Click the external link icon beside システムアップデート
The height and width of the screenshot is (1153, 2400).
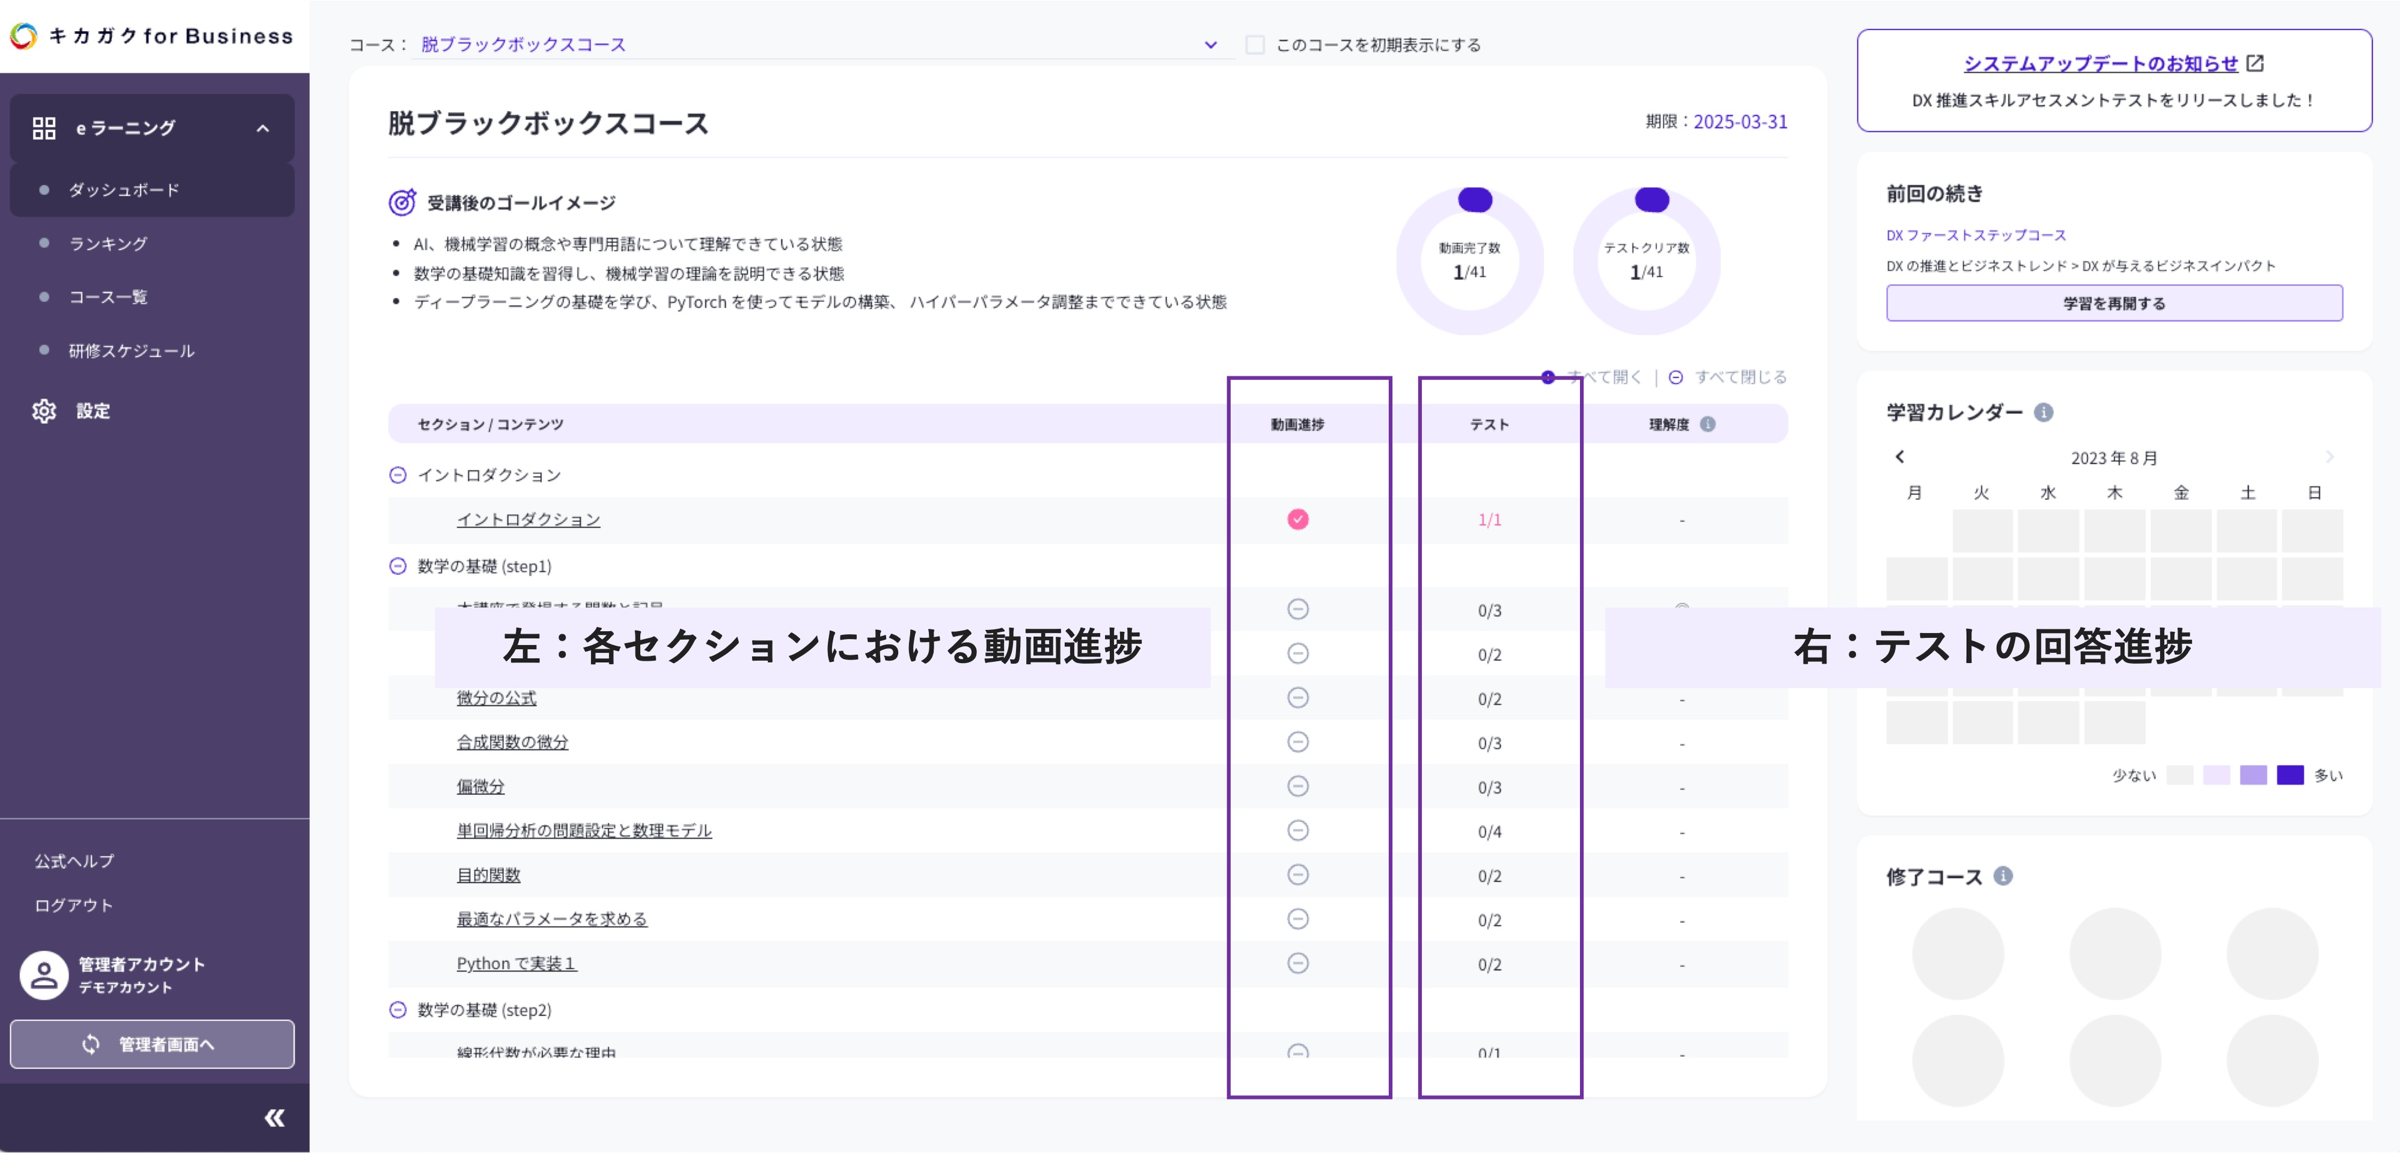click(x=2254, y=63)
